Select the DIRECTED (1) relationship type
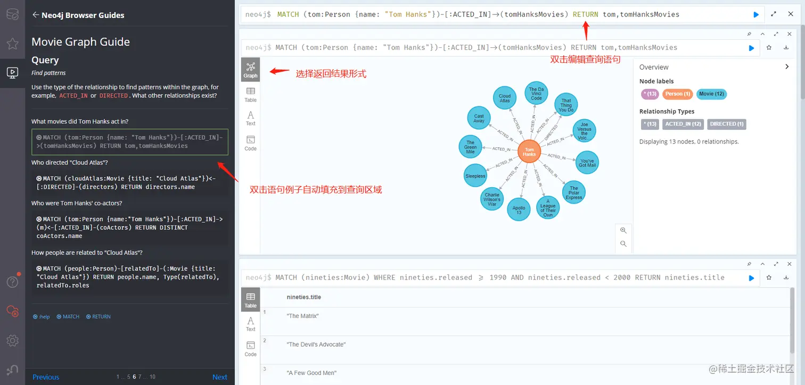This screenshot has width=805, height=385. [727, 124]
